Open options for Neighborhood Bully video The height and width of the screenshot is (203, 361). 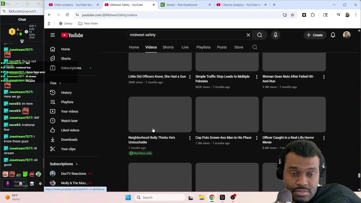(190, 138)
